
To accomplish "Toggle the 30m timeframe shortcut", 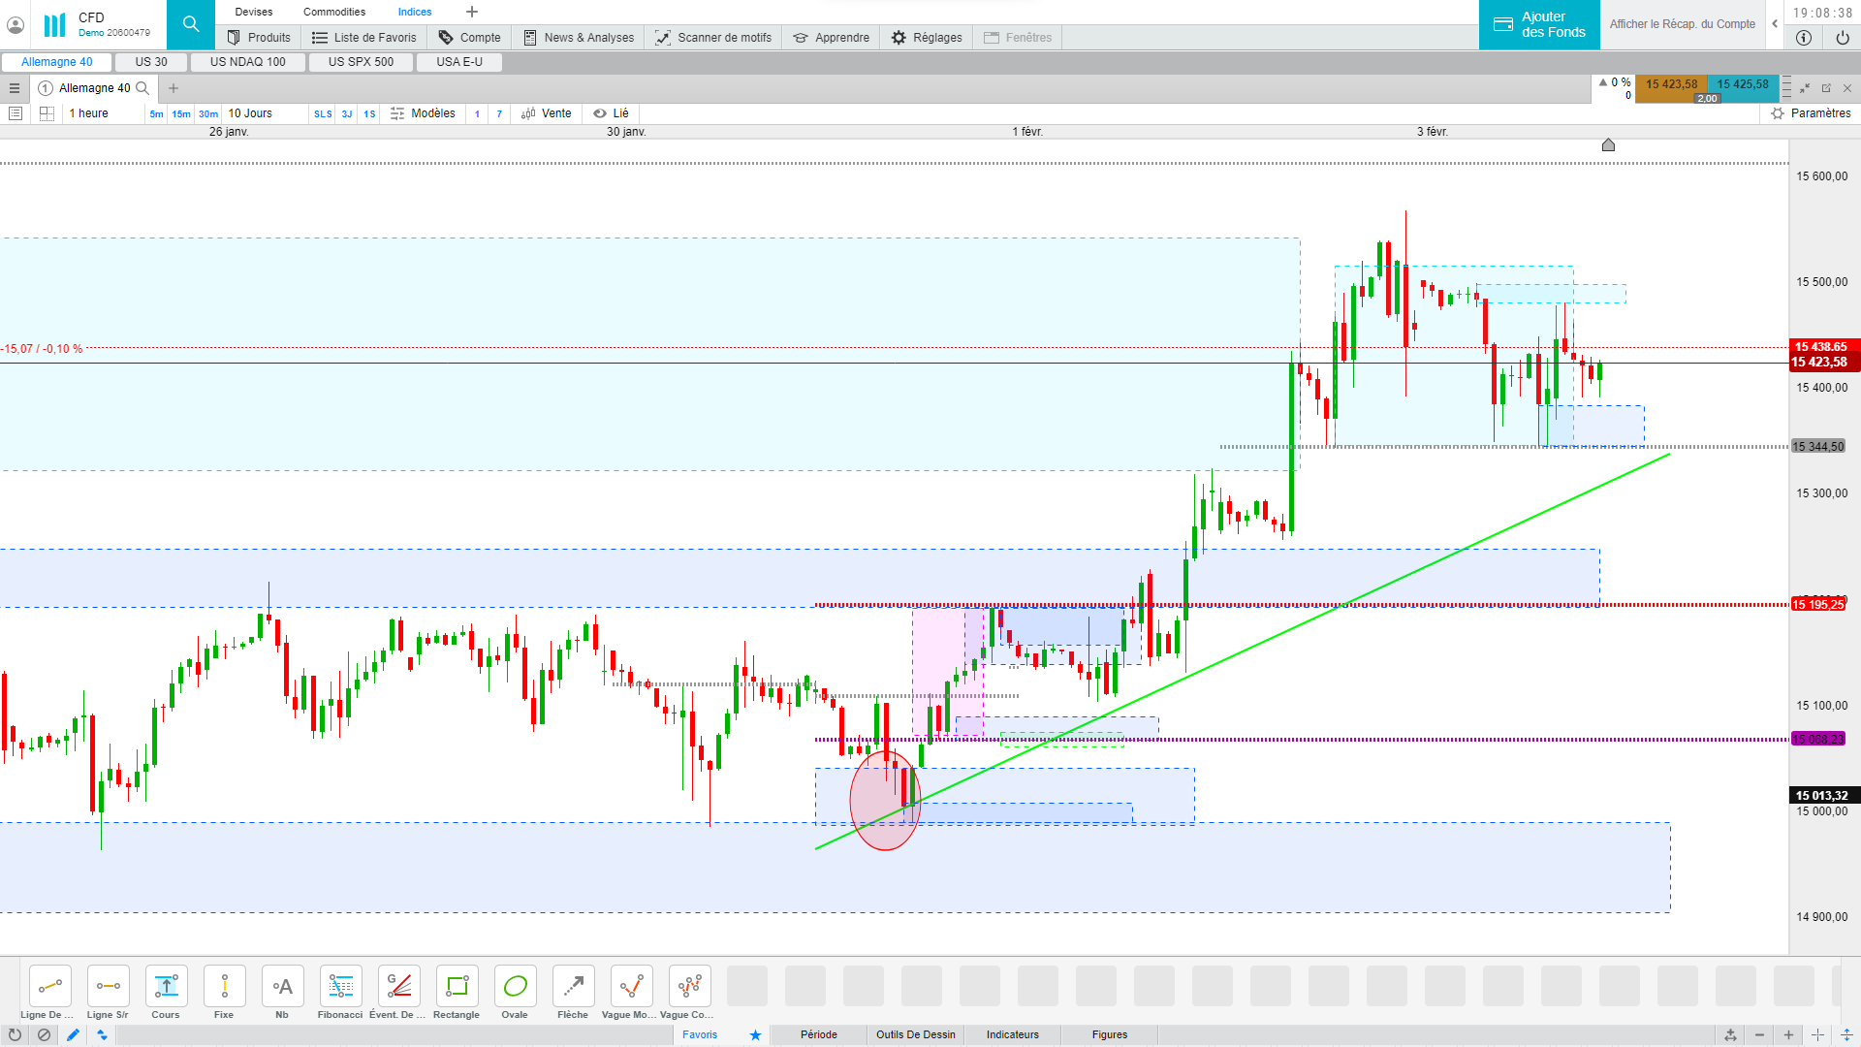I will tap(208, 114).
